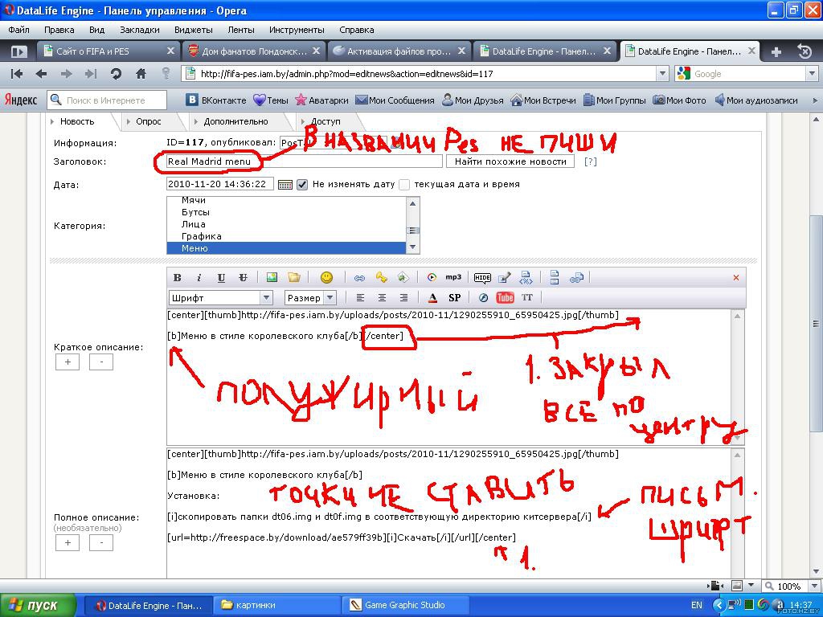Apply italic formatting in the editor toolbar
The image size is (823, 617).
199,277
